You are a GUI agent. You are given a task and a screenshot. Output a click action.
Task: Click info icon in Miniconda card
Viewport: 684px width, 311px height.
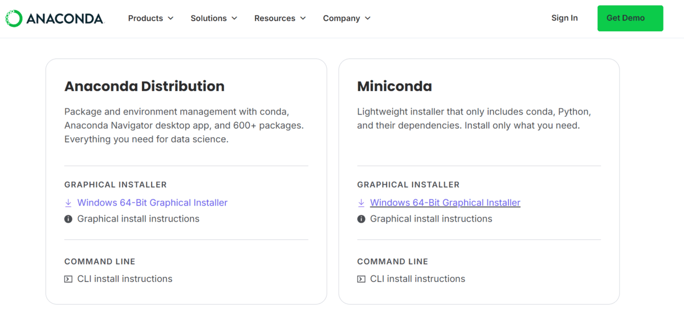361,219
